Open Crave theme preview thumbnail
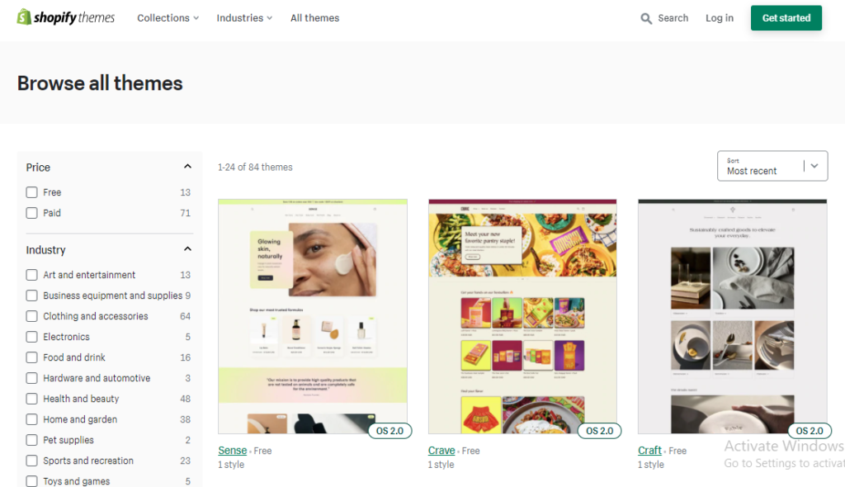This screenshot has height=487, width=845. [x=522, y=317]
